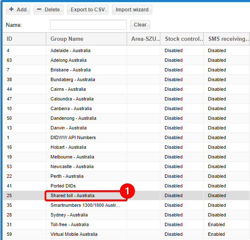The height and width of the screenshot is (240, 250).
Task: Sort by Group Name column header
Action: pyautogui.click(x=87, y=39)
